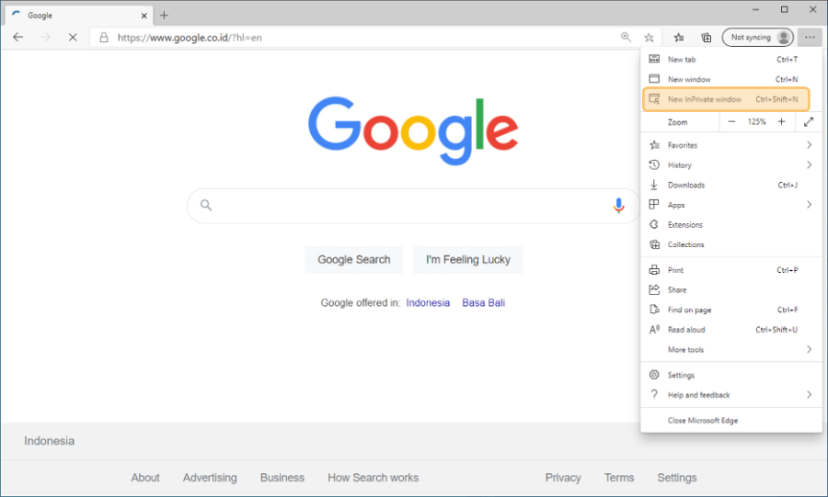Expand the Apps submenu

coord(731,205)
